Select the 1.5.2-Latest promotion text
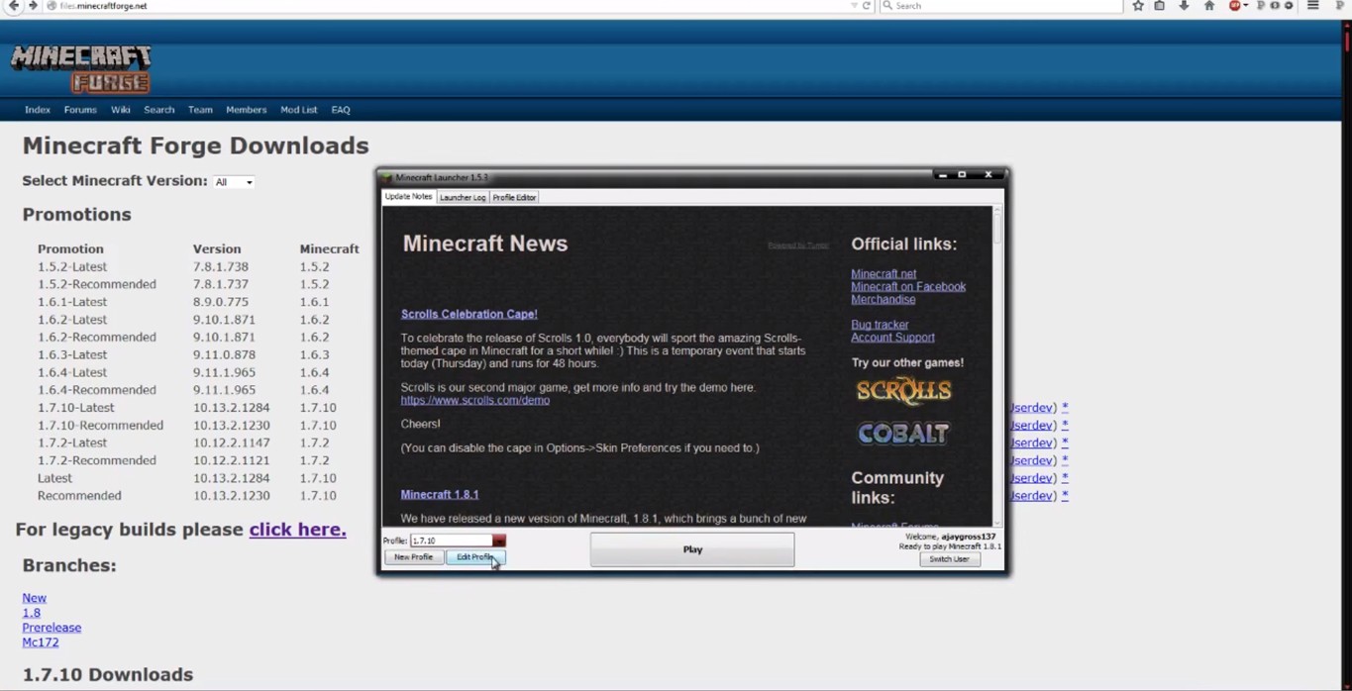 click(72, 267)
